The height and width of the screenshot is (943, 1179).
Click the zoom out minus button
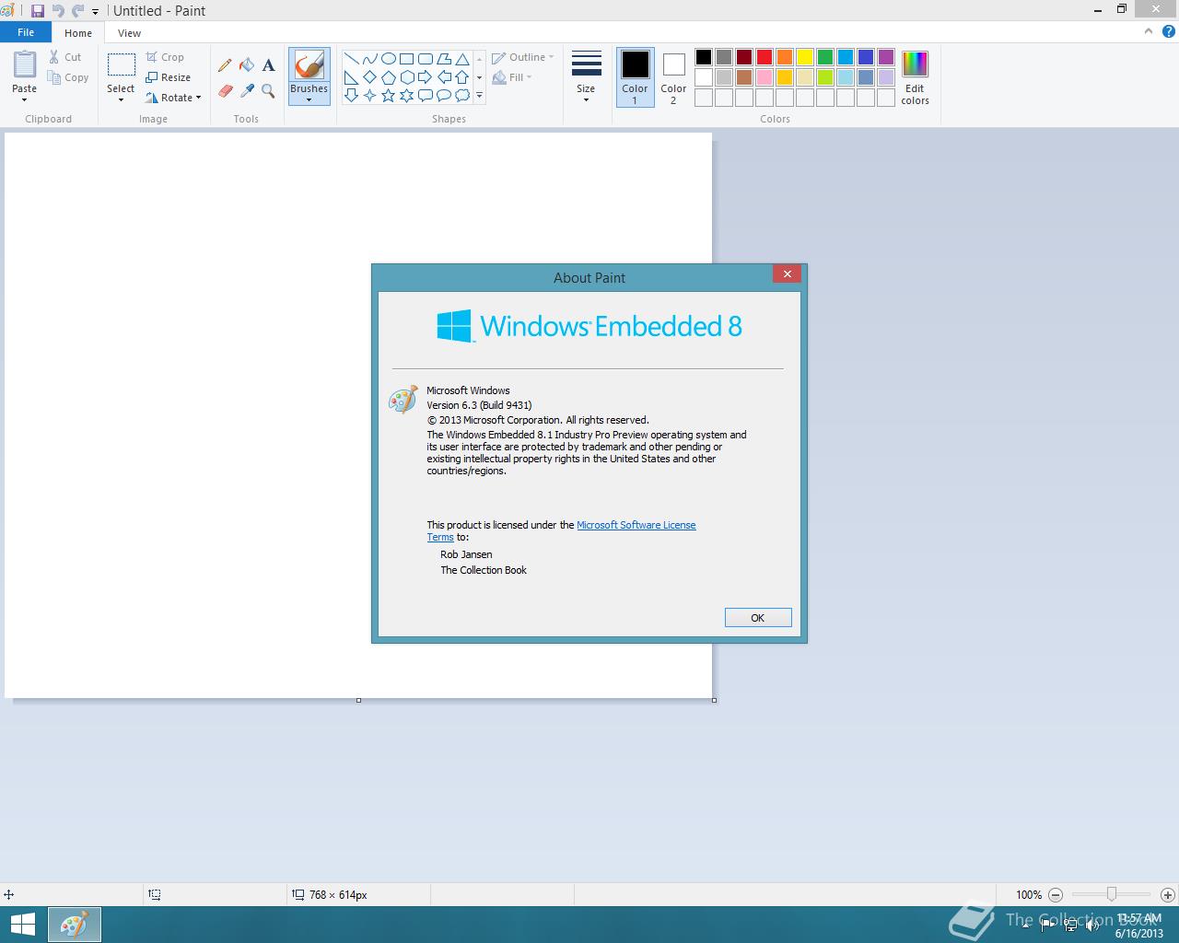[1056, 894]
